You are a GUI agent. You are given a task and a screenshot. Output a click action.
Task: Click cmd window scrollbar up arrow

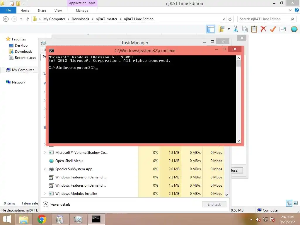coord(238,58)
